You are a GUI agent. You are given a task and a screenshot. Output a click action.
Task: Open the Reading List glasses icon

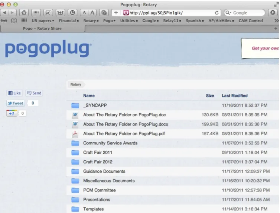pos(4,21)
